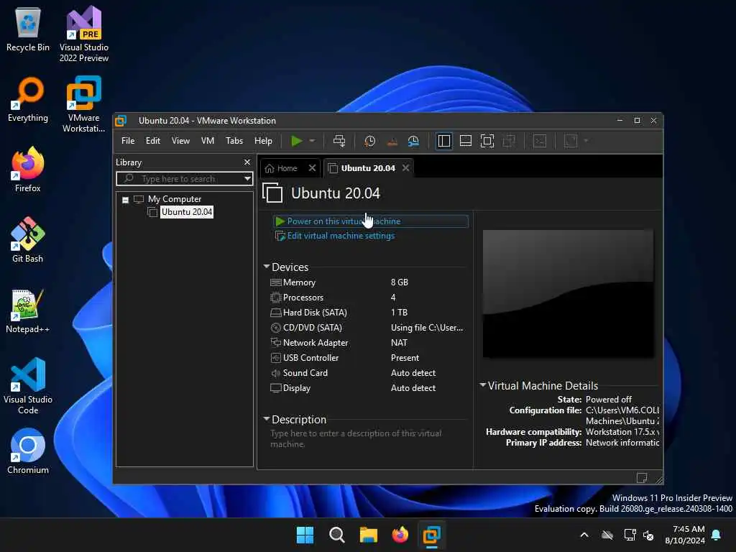The image size is (736, 552).
Task: Click the taskbar Search icon
Action: point(336,535)
